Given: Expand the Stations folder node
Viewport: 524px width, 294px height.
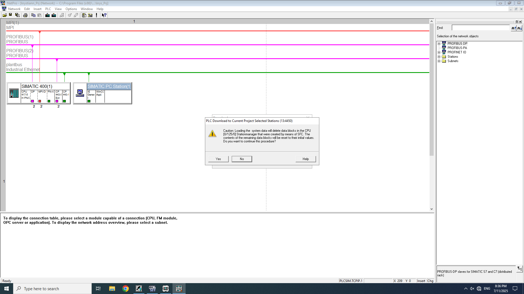Looking at the screenshot, I should click(439, 57).
